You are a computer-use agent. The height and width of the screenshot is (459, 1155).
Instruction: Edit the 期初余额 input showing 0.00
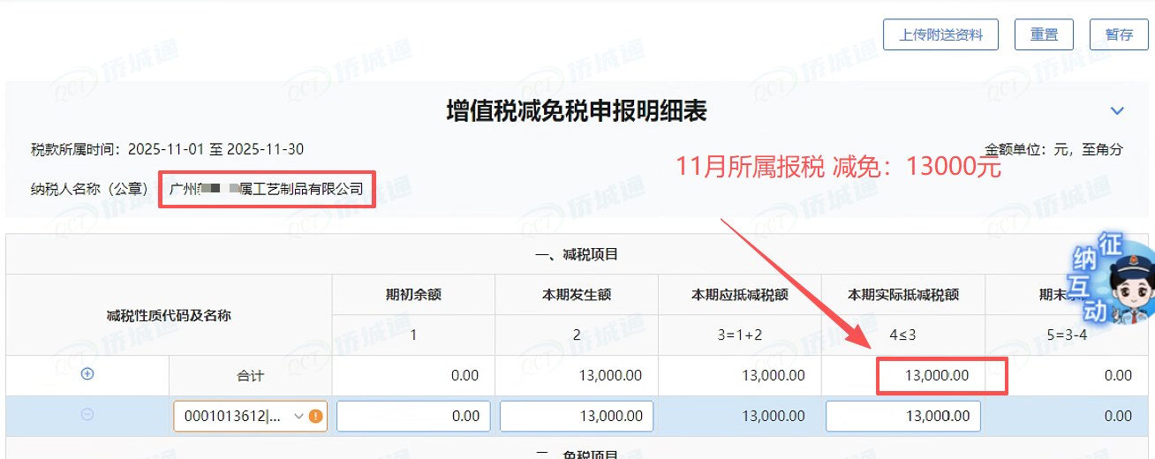pos(413,416)
